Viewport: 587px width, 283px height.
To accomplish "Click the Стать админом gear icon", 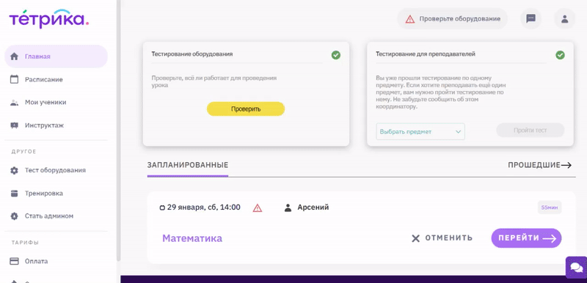I will pyautogui.click(x=14, y=216).
